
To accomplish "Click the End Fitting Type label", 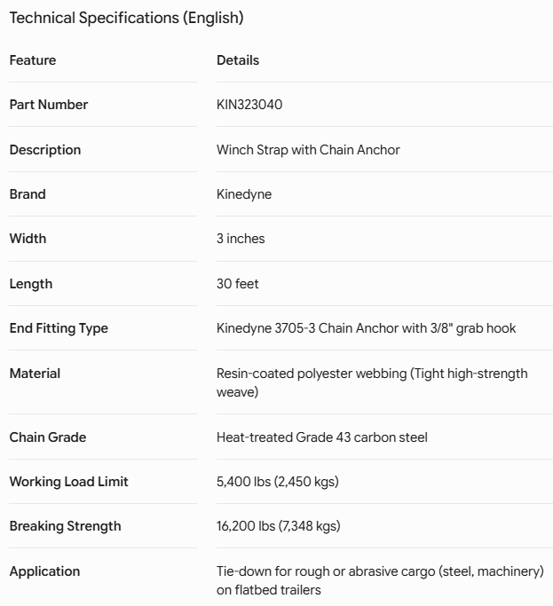I will pos(59,328).
